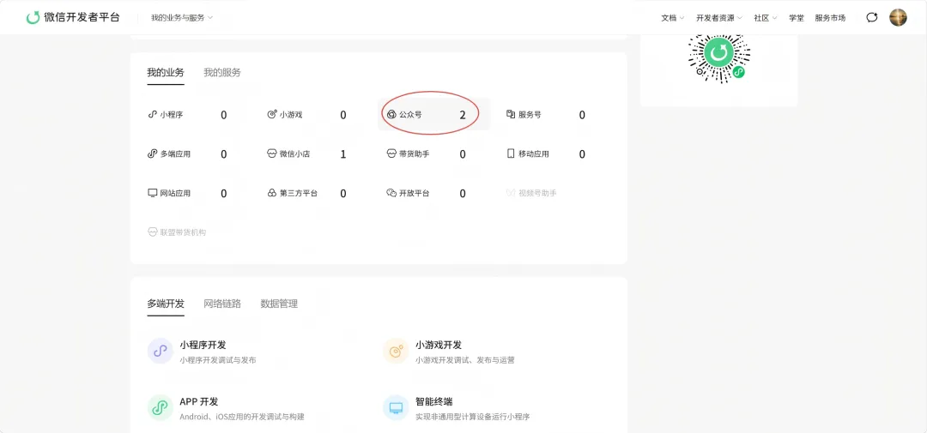Image resolution: width=927 pixels, height=433 pixels.
Task: Open the 学堂 menu item
Action: click(796, 18)
